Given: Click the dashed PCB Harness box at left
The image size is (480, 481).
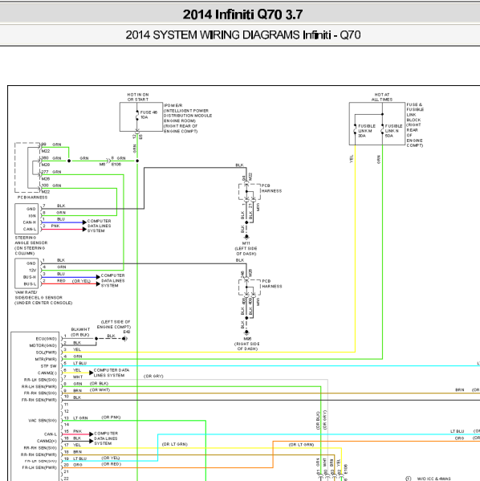Looking at the screenshot, I should (27, 168).
